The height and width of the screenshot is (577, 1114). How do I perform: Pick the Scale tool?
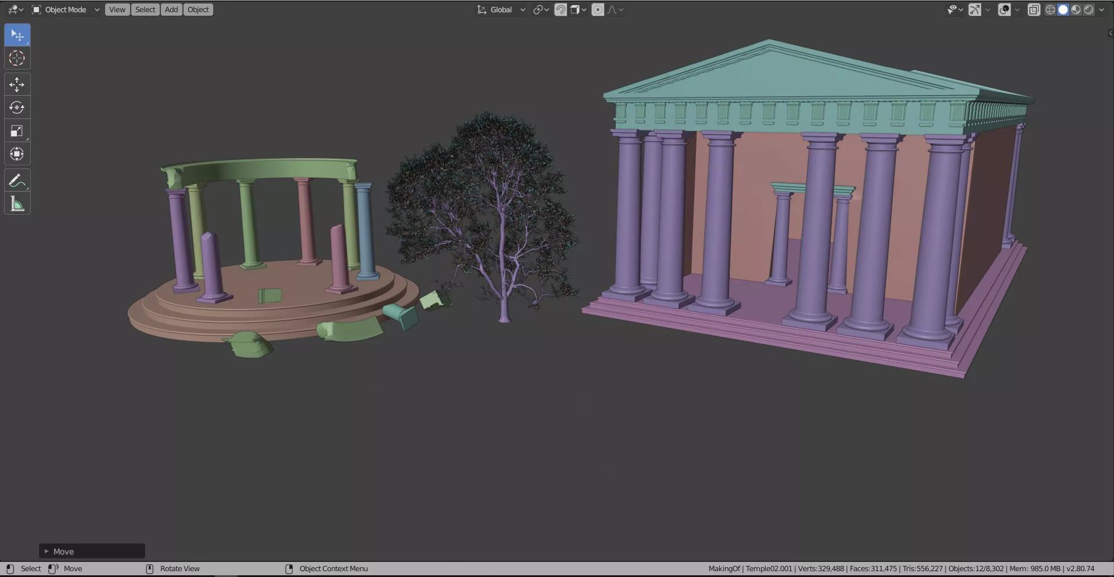[x=17, y=131]
